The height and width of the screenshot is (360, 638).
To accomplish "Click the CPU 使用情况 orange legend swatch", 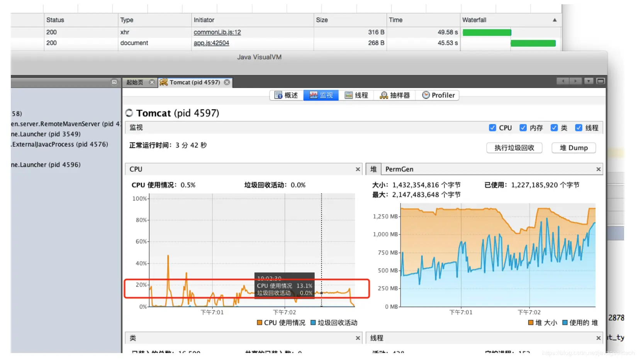I will click(260, 323).
